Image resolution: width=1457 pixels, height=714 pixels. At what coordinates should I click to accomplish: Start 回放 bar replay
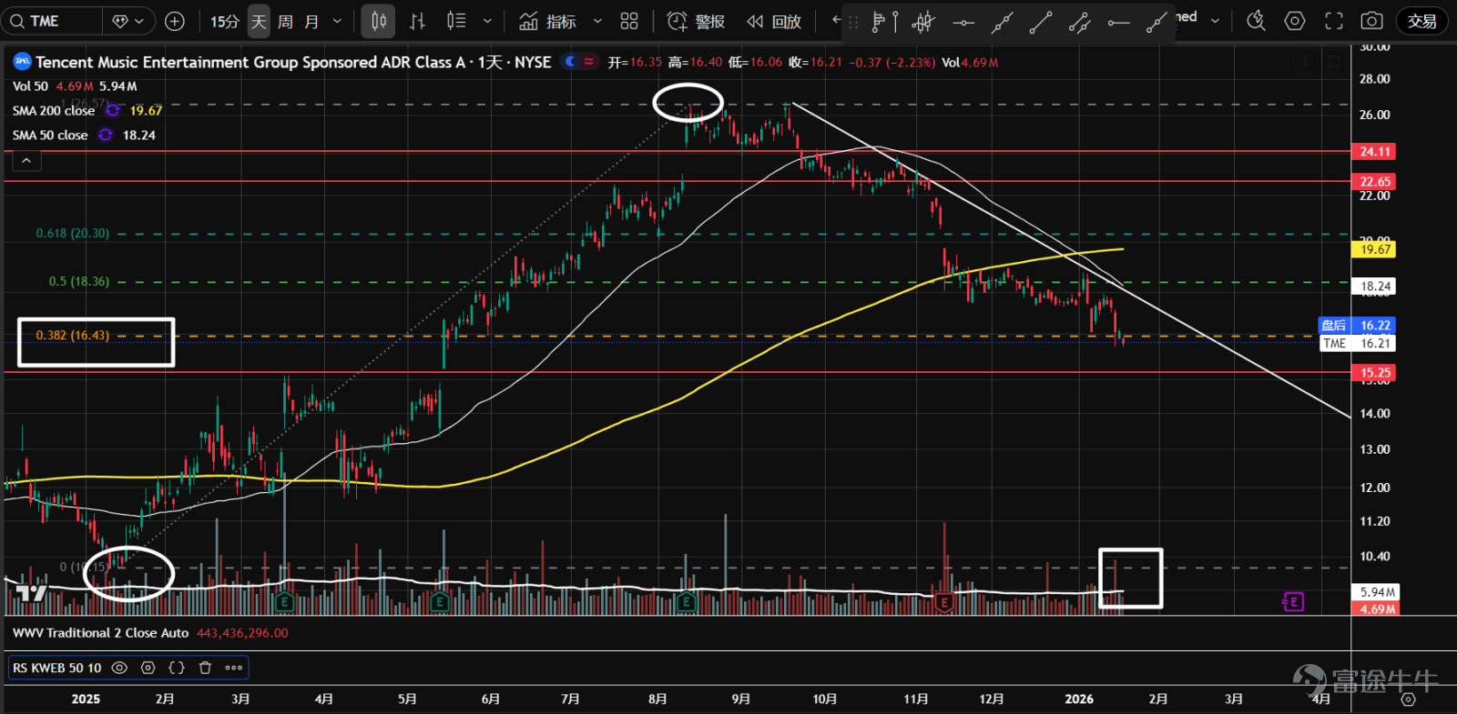click(773, 21)
